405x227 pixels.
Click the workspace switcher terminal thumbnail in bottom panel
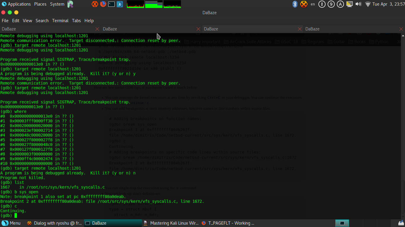tap(342, 223)
